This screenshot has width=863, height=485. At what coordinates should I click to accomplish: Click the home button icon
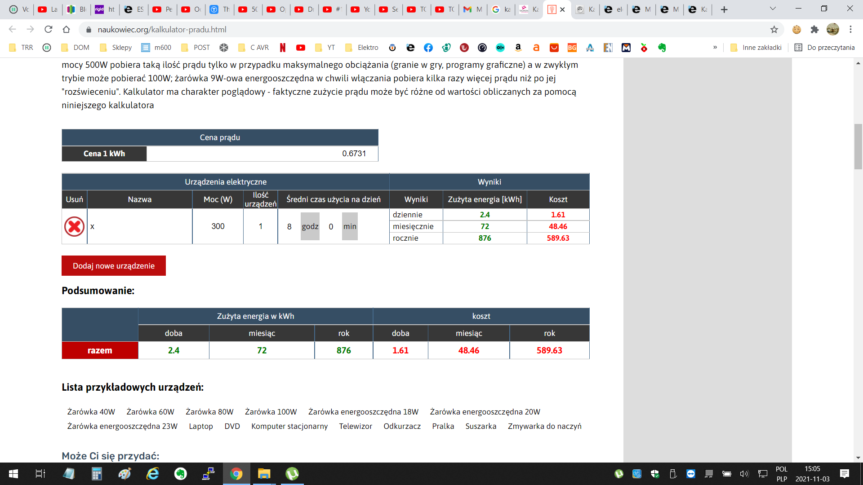point(67,30)
